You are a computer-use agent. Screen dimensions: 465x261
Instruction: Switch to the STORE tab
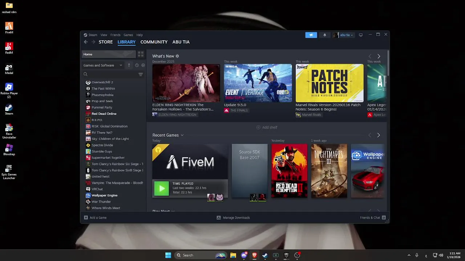(x=106, y=42)
